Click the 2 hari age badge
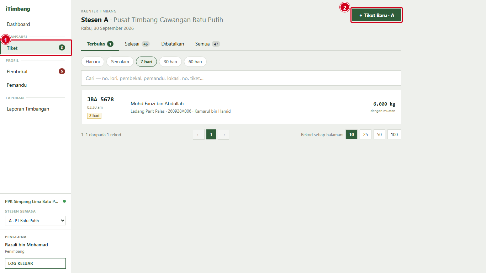 pyautogui.click(x=94, y=116)
